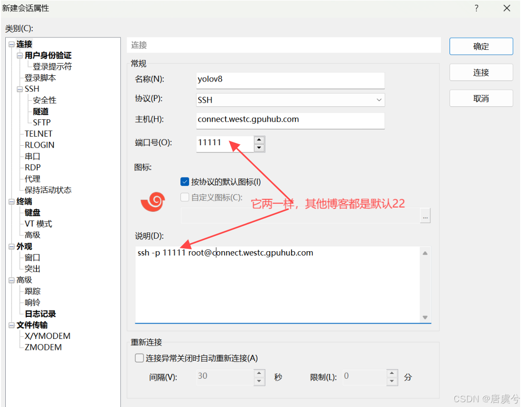Image resolution: width=522 pixels, height=407 pixels.
Task: Select 隧道 tree item
Action: coord(41,111)
